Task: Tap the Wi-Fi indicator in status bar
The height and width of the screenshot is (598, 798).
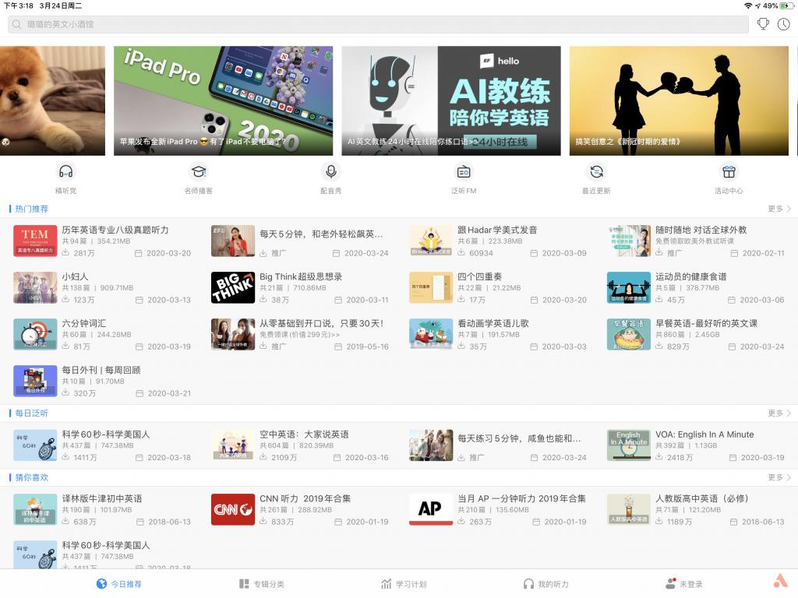Action: [x=747, y=5]
